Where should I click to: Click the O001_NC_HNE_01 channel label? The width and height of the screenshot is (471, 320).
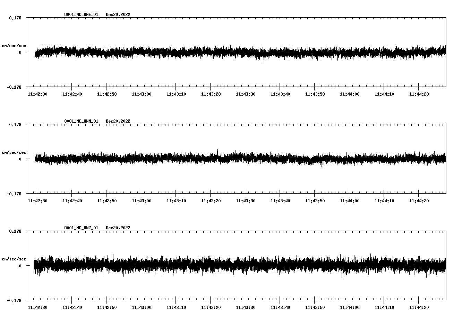tap(81, 15)
